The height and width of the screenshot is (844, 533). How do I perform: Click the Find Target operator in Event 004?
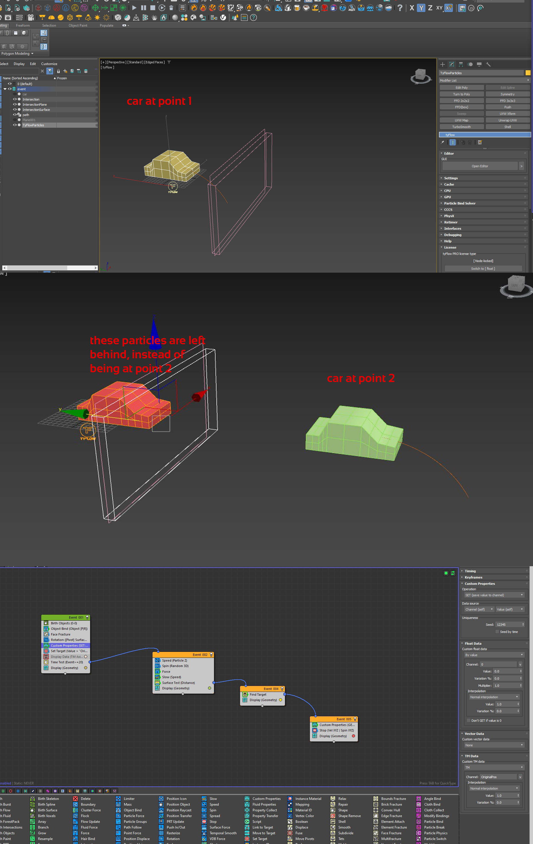pyautogui.click(x=258, y=694)
